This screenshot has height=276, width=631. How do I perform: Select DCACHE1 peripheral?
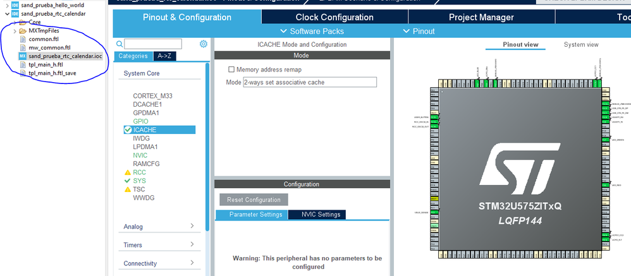click(x=147, y=104)
